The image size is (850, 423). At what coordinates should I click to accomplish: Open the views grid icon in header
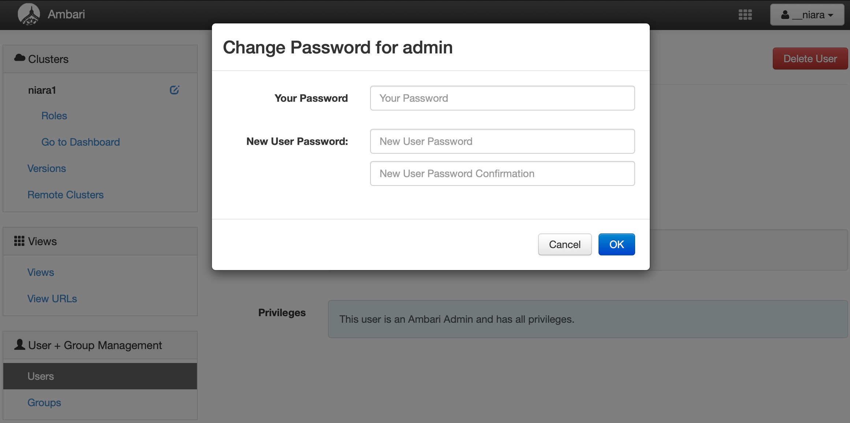[x=745, y=15]
